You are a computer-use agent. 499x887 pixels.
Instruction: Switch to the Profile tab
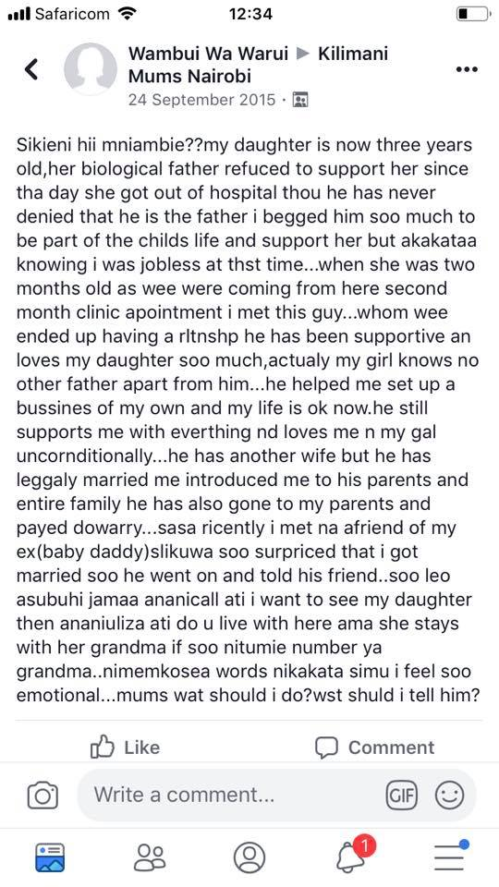(x=249, y=857)
